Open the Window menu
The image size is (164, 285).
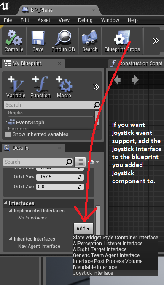(110, 20)
